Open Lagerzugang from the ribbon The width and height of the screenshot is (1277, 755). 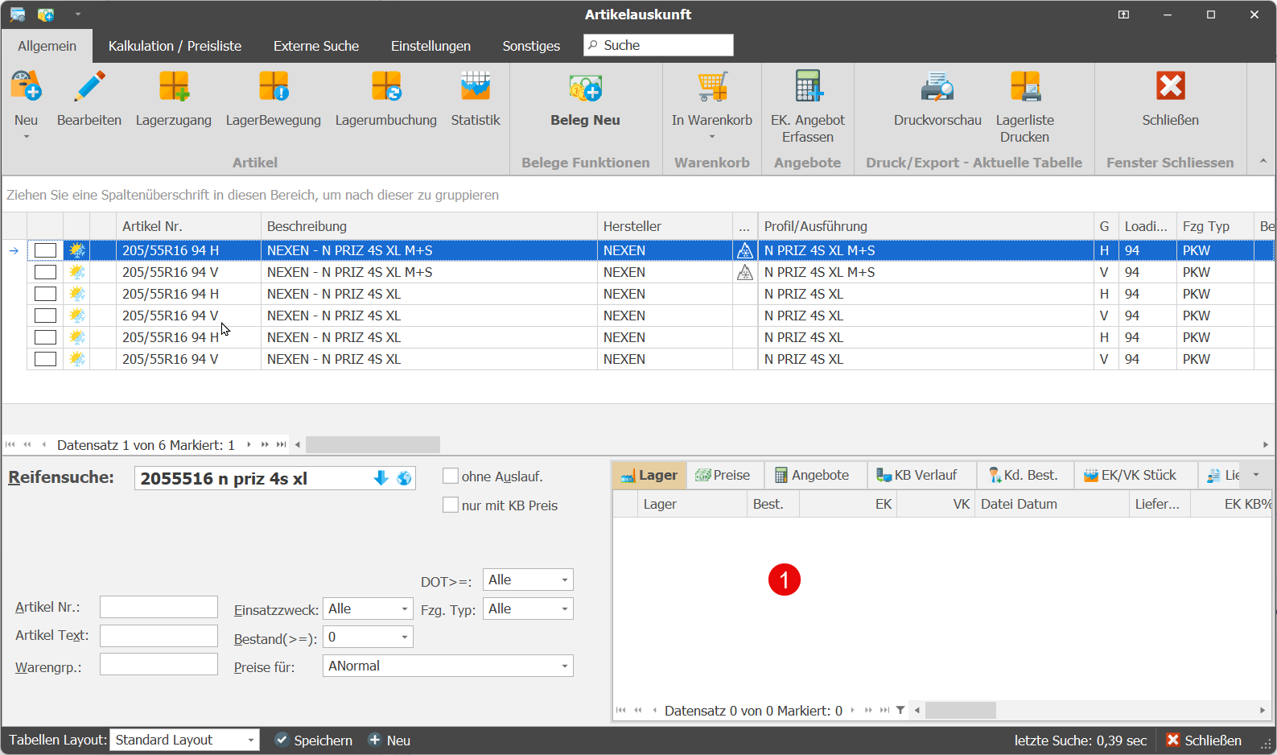click(173, 87)
